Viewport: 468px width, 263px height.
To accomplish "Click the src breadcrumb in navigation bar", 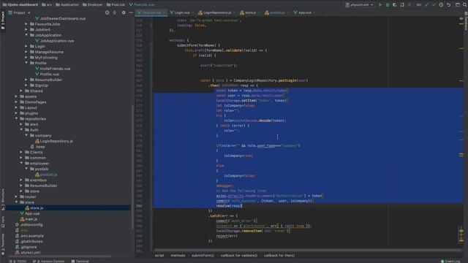I will coord(47,5).
